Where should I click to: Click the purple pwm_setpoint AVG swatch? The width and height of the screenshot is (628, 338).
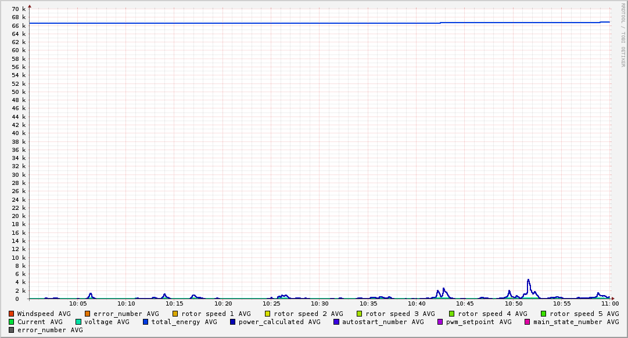click(x=440, y=322)
